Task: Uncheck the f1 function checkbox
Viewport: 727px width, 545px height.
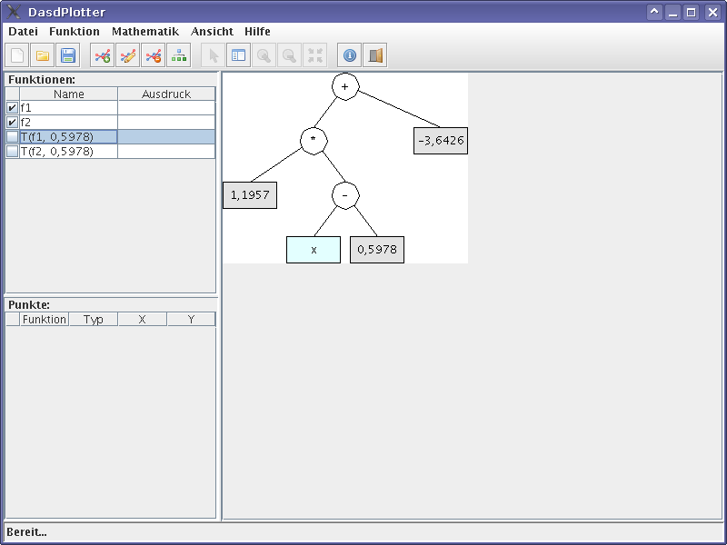Action: (x=12, y=108)
